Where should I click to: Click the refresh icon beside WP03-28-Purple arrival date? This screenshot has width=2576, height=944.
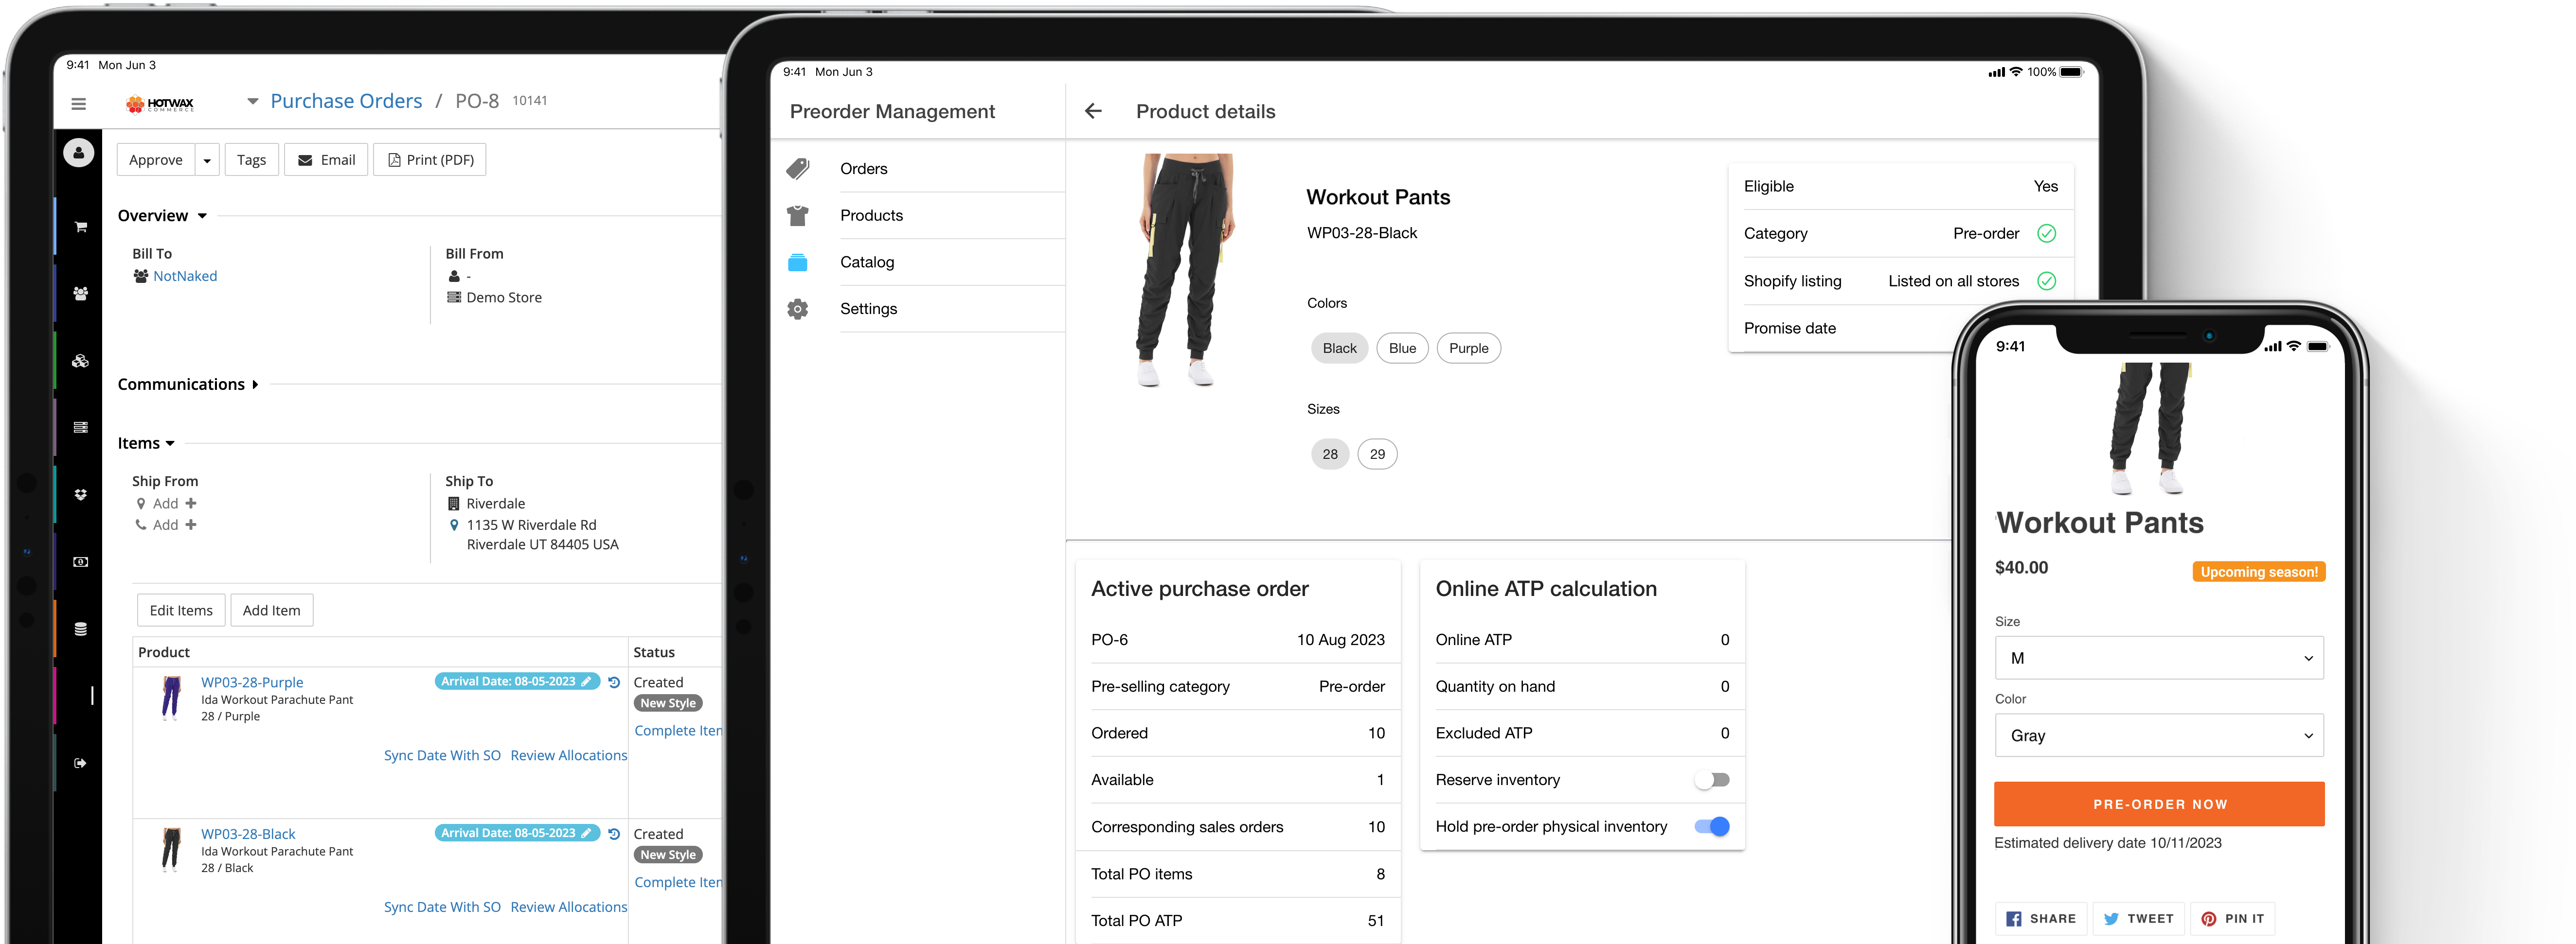click(x=614, y=682)
